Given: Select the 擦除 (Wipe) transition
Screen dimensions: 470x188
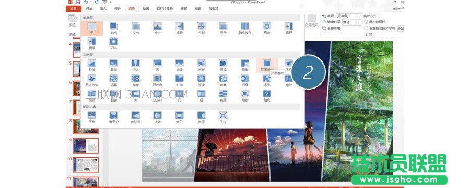Looking at the screenshot, I should [x=179, y=29].
